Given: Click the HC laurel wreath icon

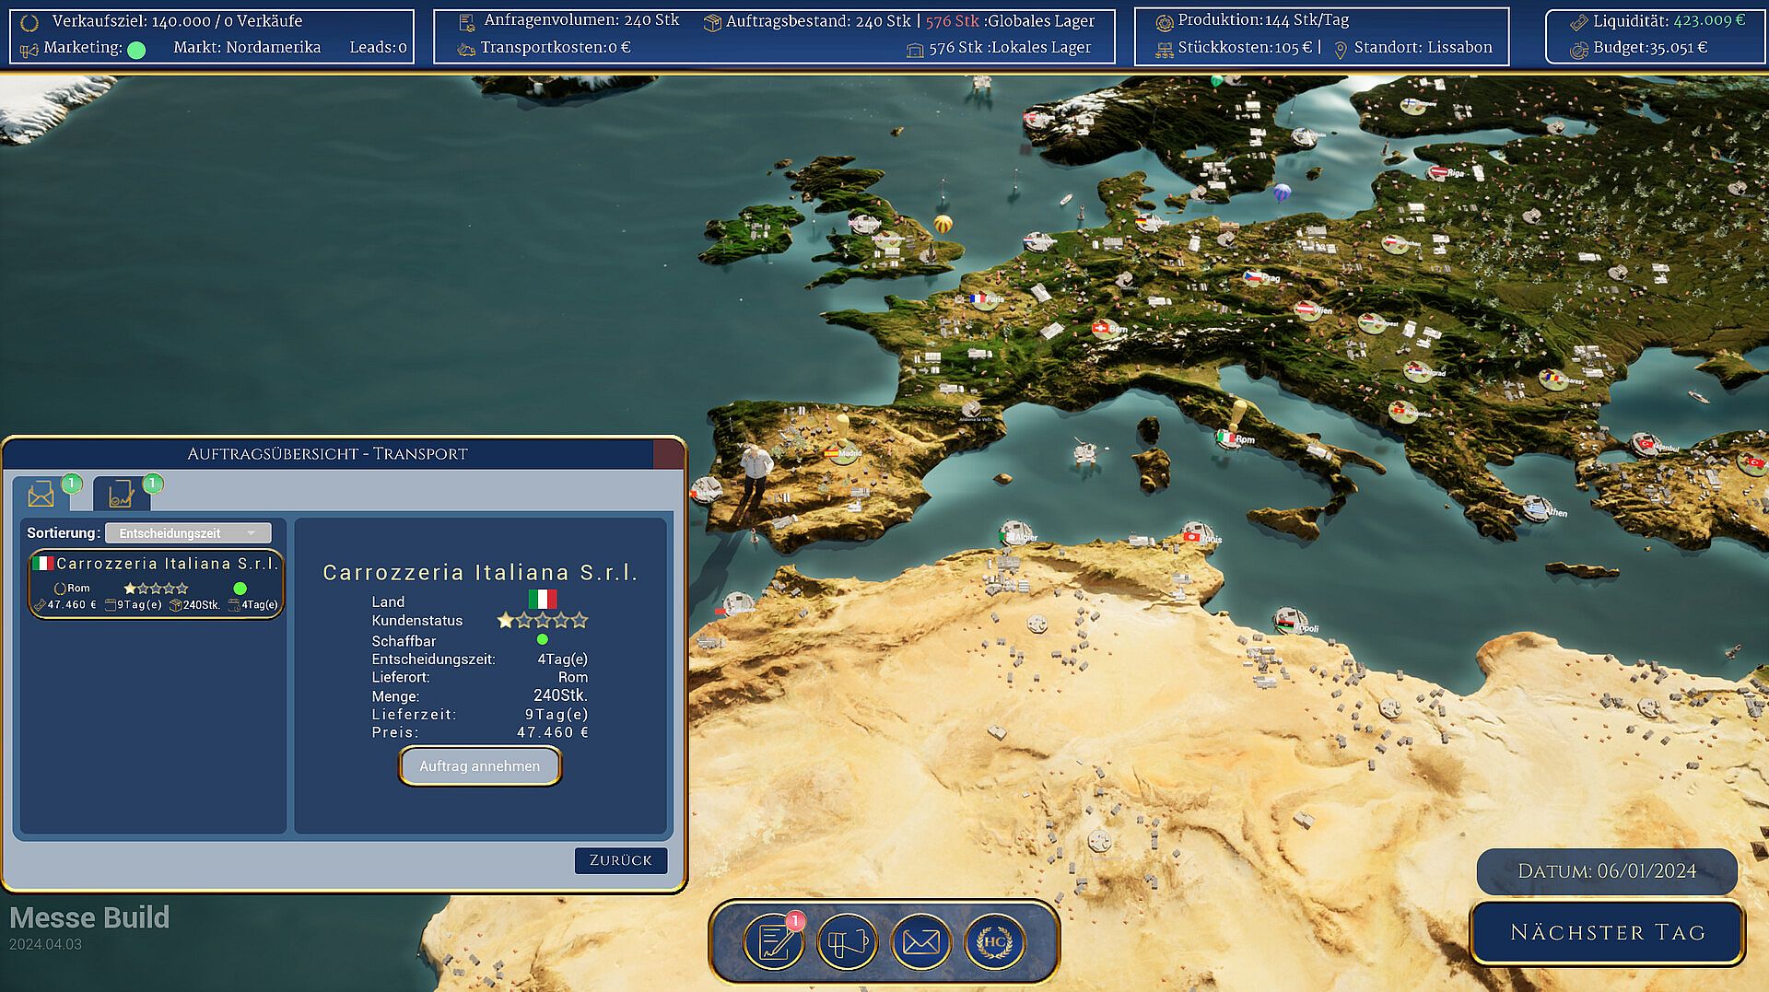Looking at the screenshot, I should [x=994, y=942].
